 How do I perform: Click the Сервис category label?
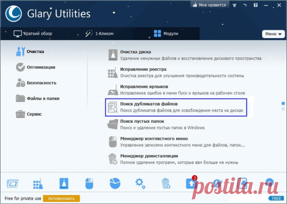pos(34,114)
